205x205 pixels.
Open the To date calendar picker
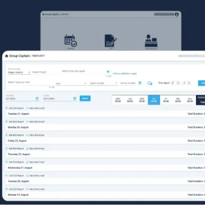coord(75,99)
